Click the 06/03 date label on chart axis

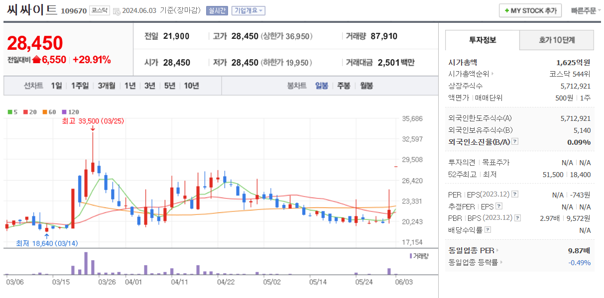404,282
